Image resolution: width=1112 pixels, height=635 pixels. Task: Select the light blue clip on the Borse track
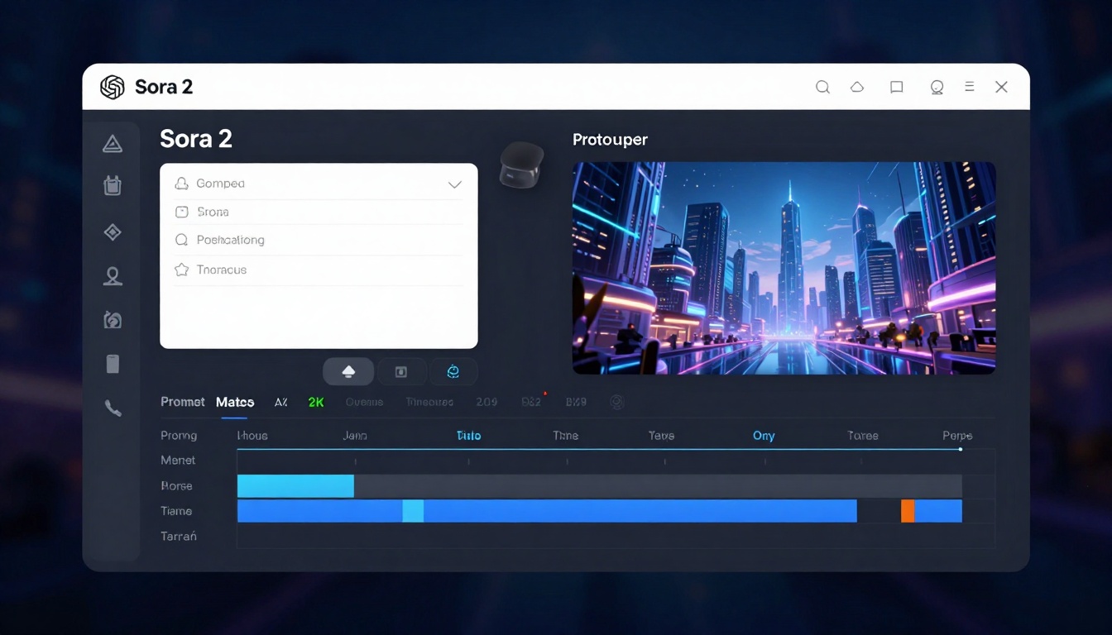[295, 486]
